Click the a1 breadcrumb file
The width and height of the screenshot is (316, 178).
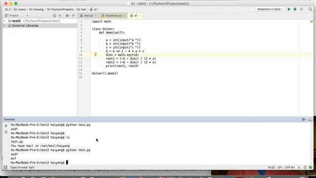pyautogui.click(x=93, y=9)
